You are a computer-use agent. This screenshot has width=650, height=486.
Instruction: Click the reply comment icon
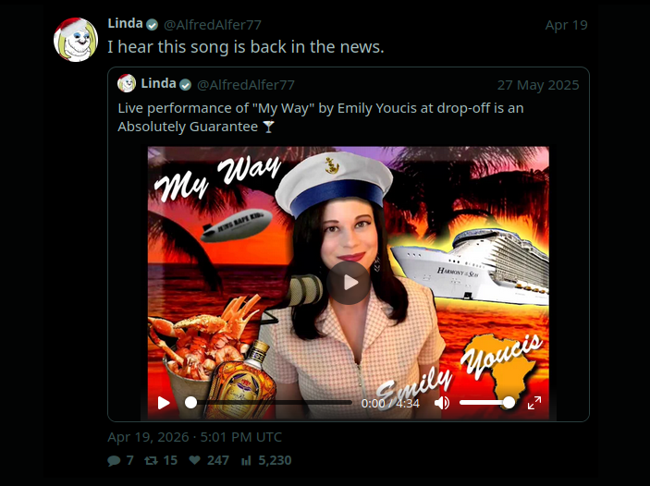(x=114, y=460)
